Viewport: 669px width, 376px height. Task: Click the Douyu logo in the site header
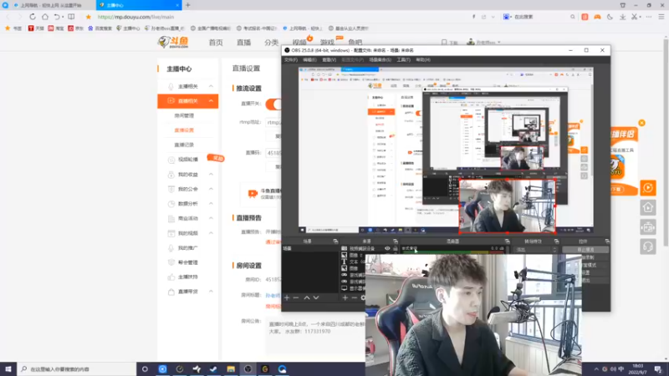click(173, 42)
